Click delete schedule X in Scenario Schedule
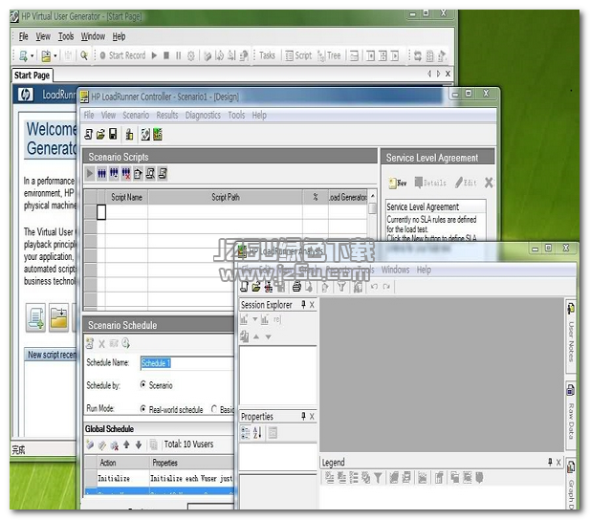The height and width of the screenshot is (520, 590). (x=101, y=343)
